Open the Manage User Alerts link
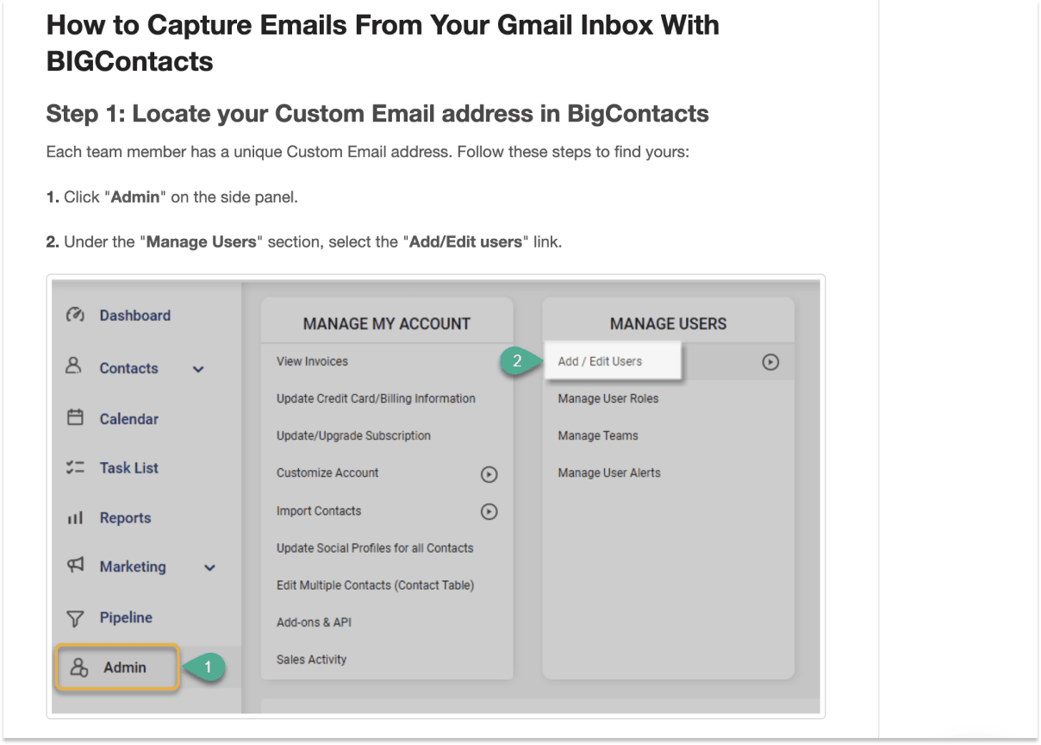 609,473
